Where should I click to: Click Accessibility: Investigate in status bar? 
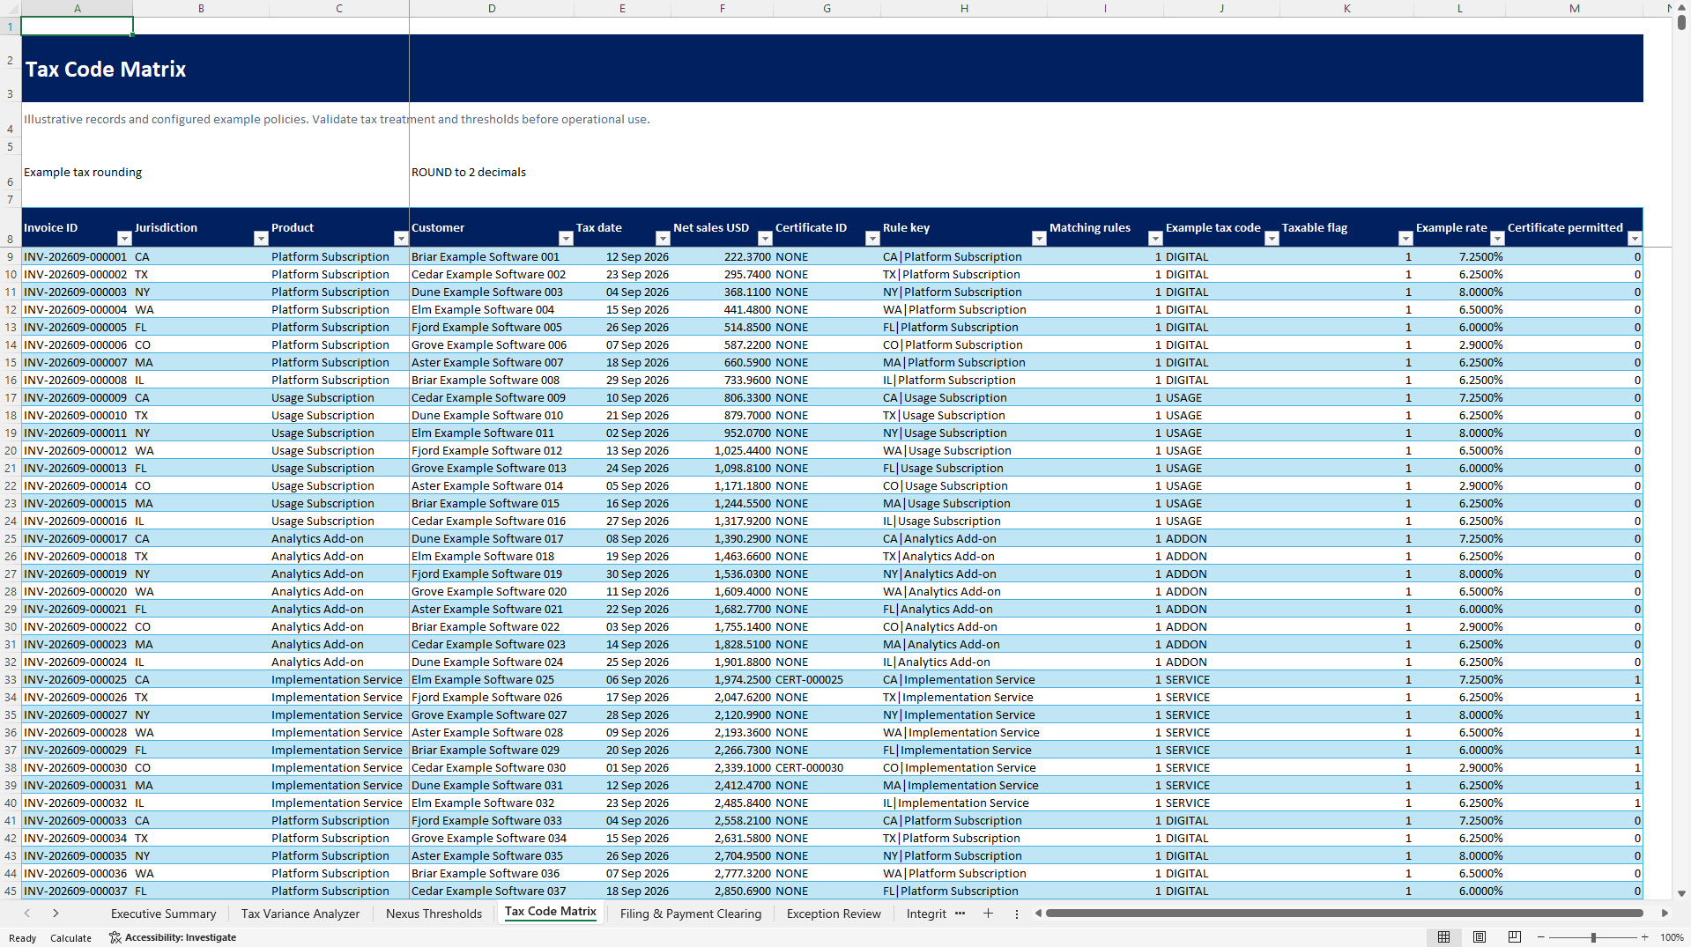173,937
